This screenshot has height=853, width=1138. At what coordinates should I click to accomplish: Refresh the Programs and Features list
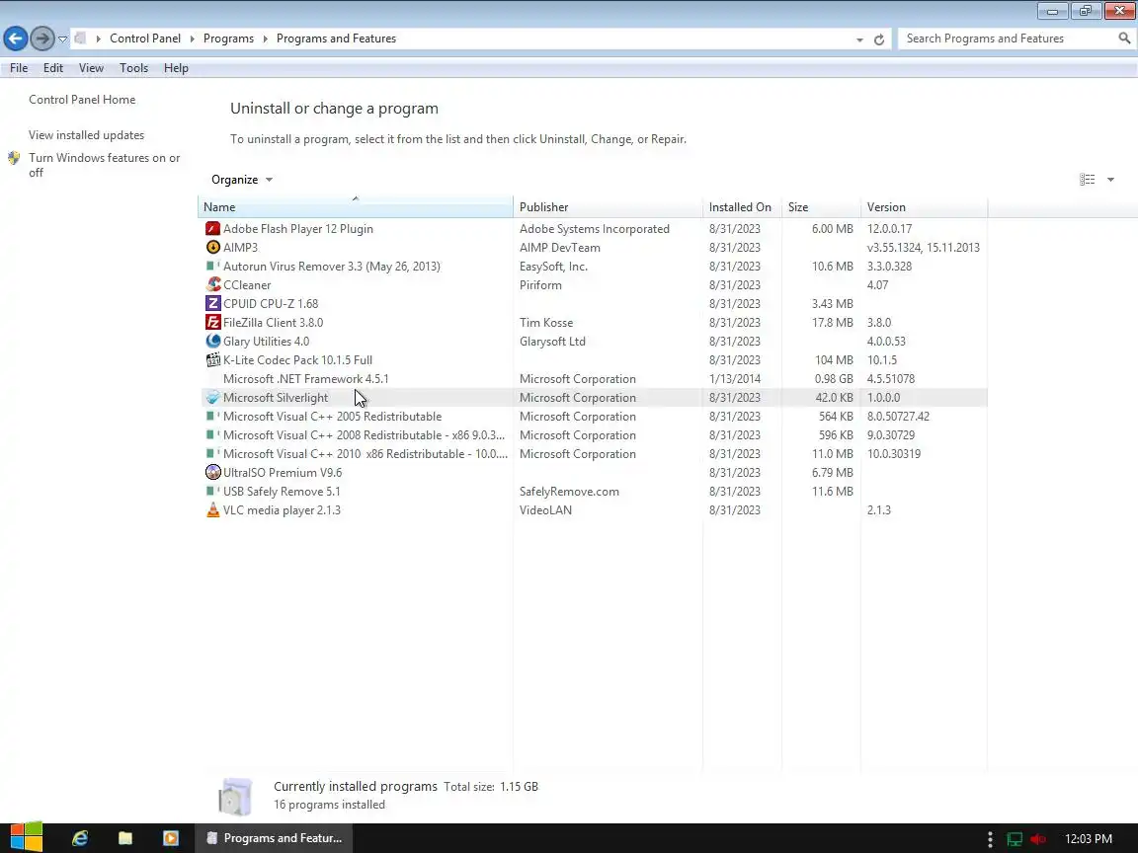[x=879, y=39]
